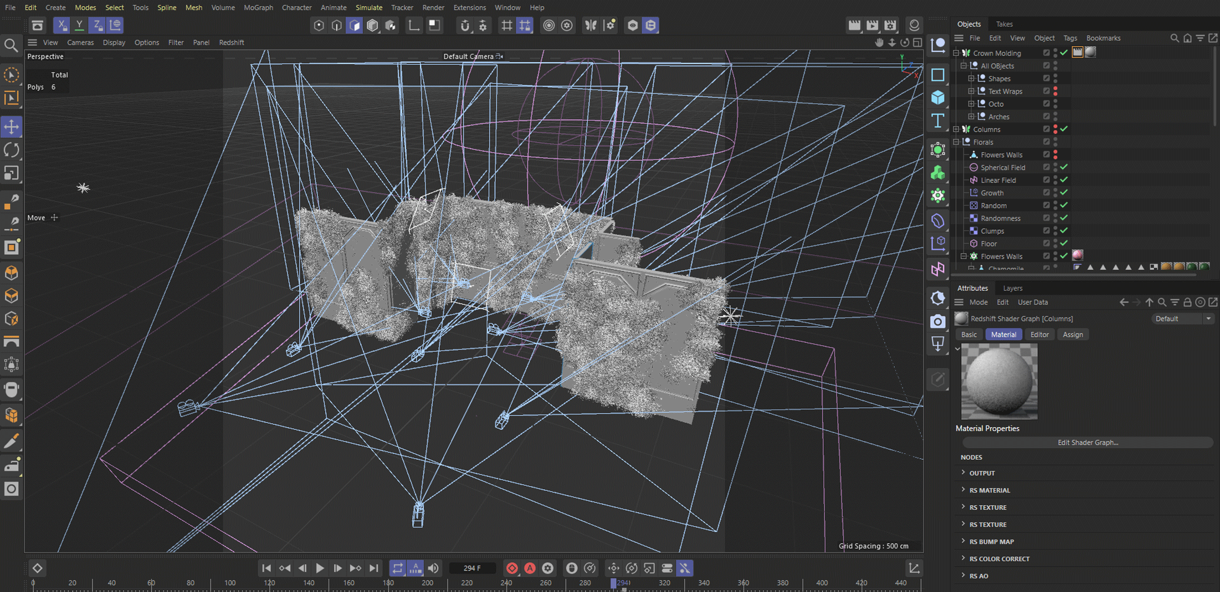
Task: Click the material preview sphere thumbnail
Action: tap(999, 382)
